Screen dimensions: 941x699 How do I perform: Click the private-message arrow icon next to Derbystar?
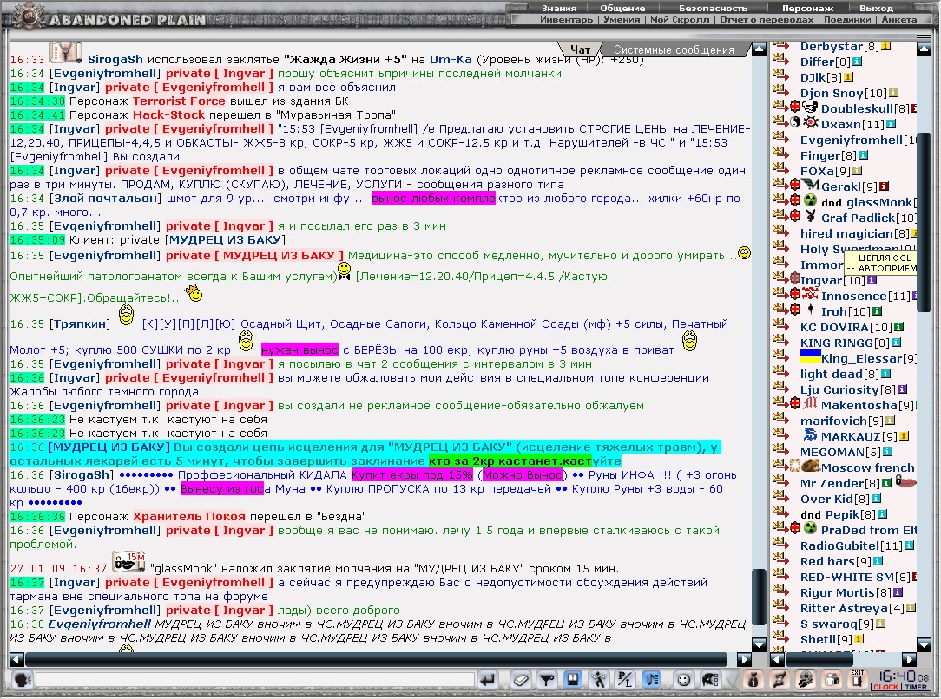tap(780, 44)
